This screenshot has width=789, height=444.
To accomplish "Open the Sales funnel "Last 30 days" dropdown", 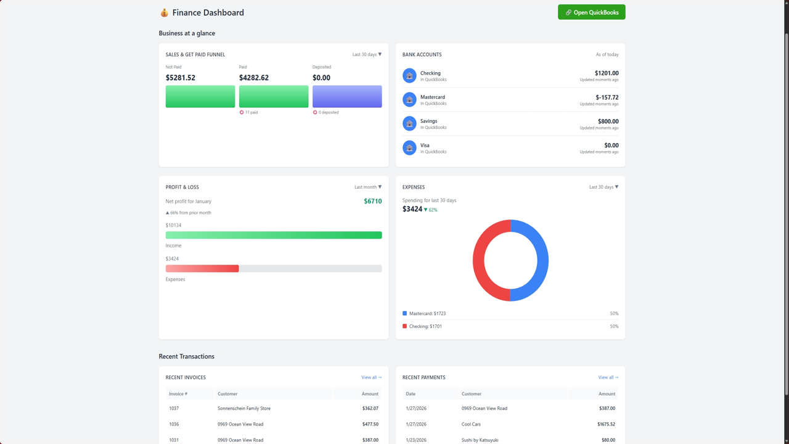I will point(367,54).
